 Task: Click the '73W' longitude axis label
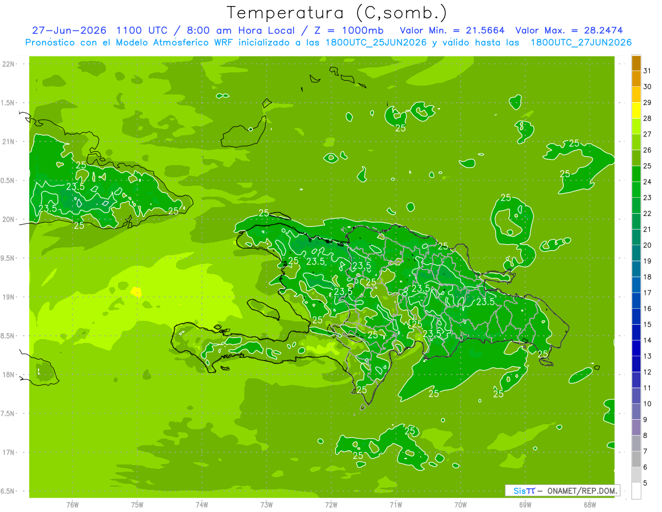tap(266, 505)
